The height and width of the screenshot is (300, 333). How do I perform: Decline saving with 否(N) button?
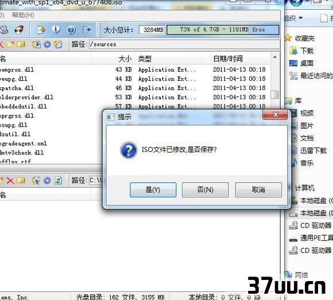click(205, 190)
